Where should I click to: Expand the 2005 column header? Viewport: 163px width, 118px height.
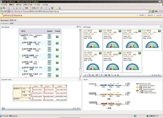tap(66, 86)
